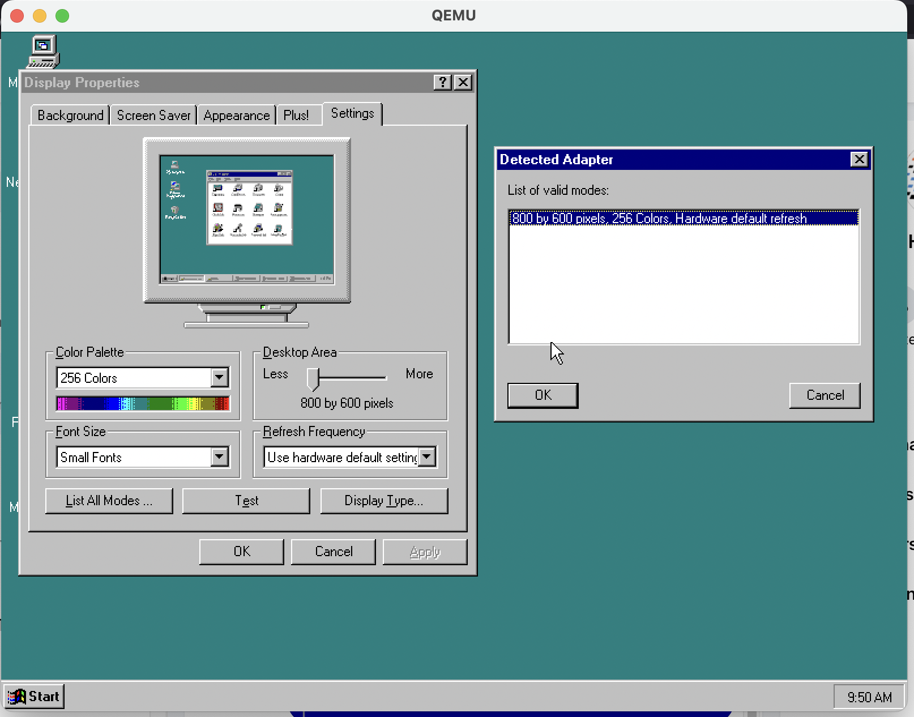Click the Desktop Area slider handle

pyautogui.click(x=313, y=378)
